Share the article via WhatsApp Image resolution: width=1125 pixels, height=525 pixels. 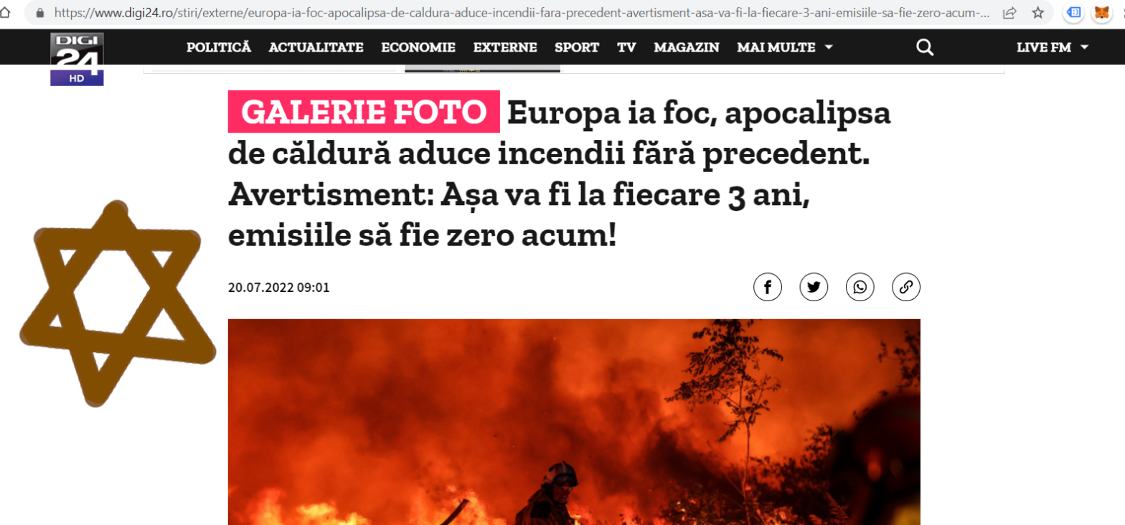coord(860,288)
